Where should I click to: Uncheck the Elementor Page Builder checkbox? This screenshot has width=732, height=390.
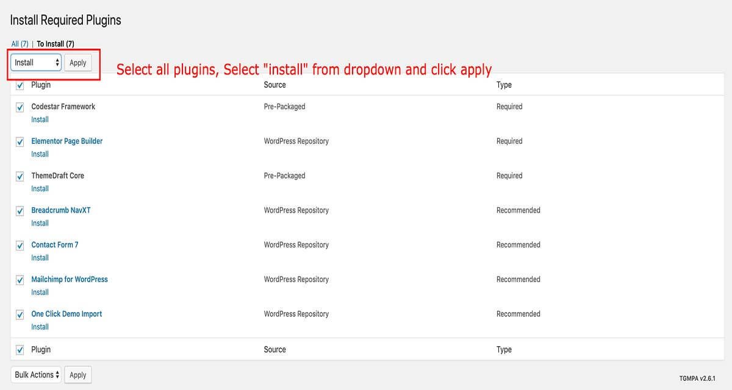pyautogui.click(x=20, y=142)
